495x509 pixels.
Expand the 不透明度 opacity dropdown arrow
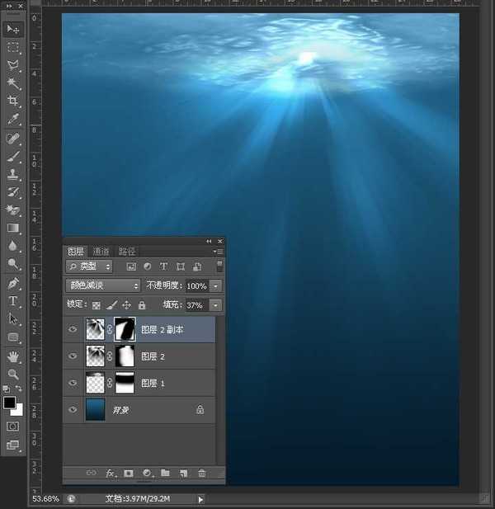click(216, 285)
